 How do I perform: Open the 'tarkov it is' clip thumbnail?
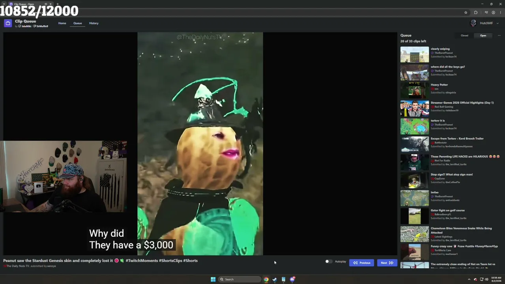[x=415, y=126]
